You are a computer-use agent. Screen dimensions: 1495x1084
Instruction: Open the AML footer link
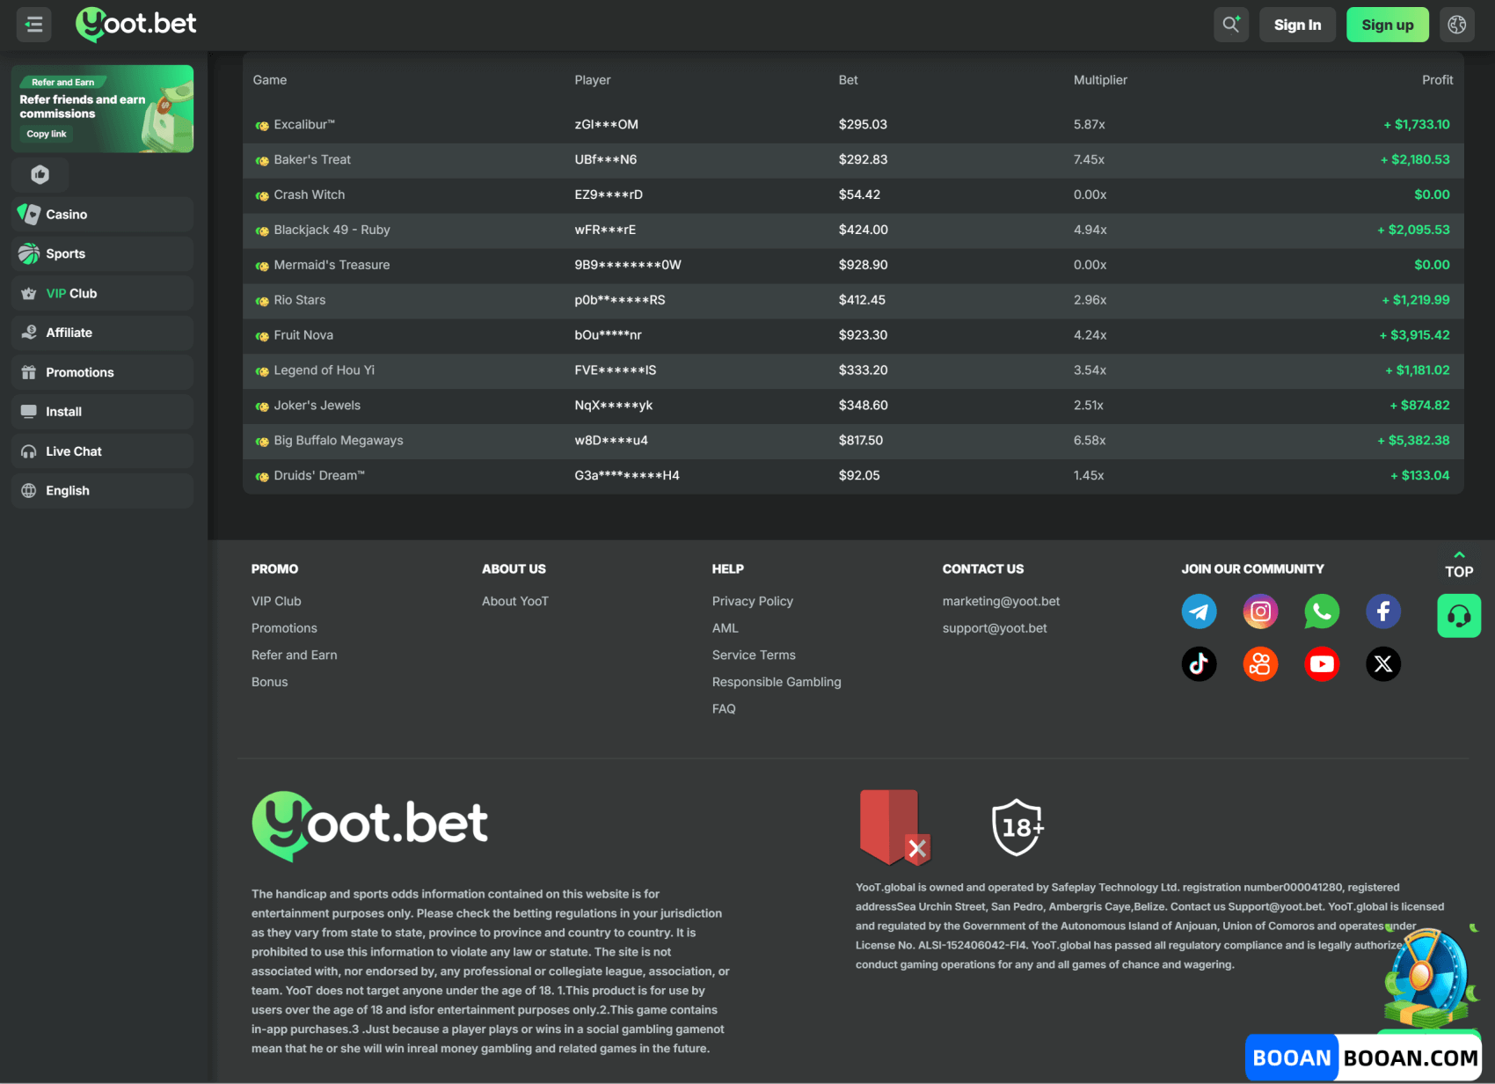click(726, 628)
